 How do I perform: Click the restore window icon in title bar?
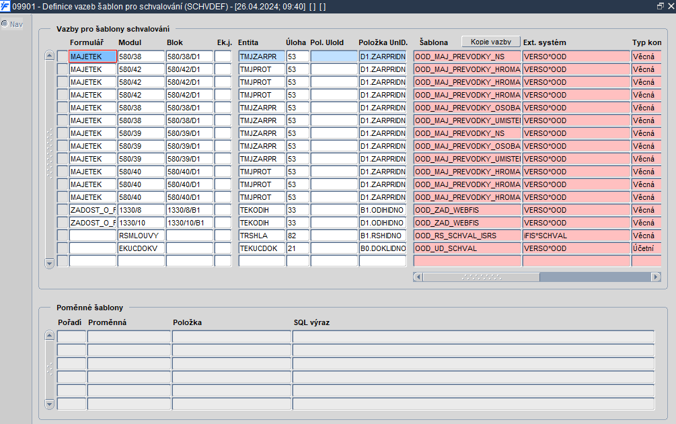pyautogui.click(x=660, y=7)
